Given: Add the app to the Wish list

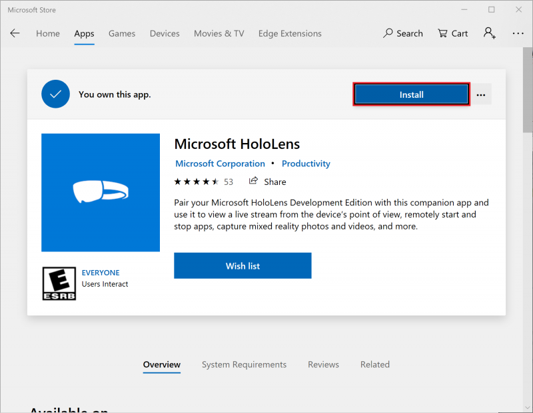Looking at the screenshot, I should click(x=243, y=266).
